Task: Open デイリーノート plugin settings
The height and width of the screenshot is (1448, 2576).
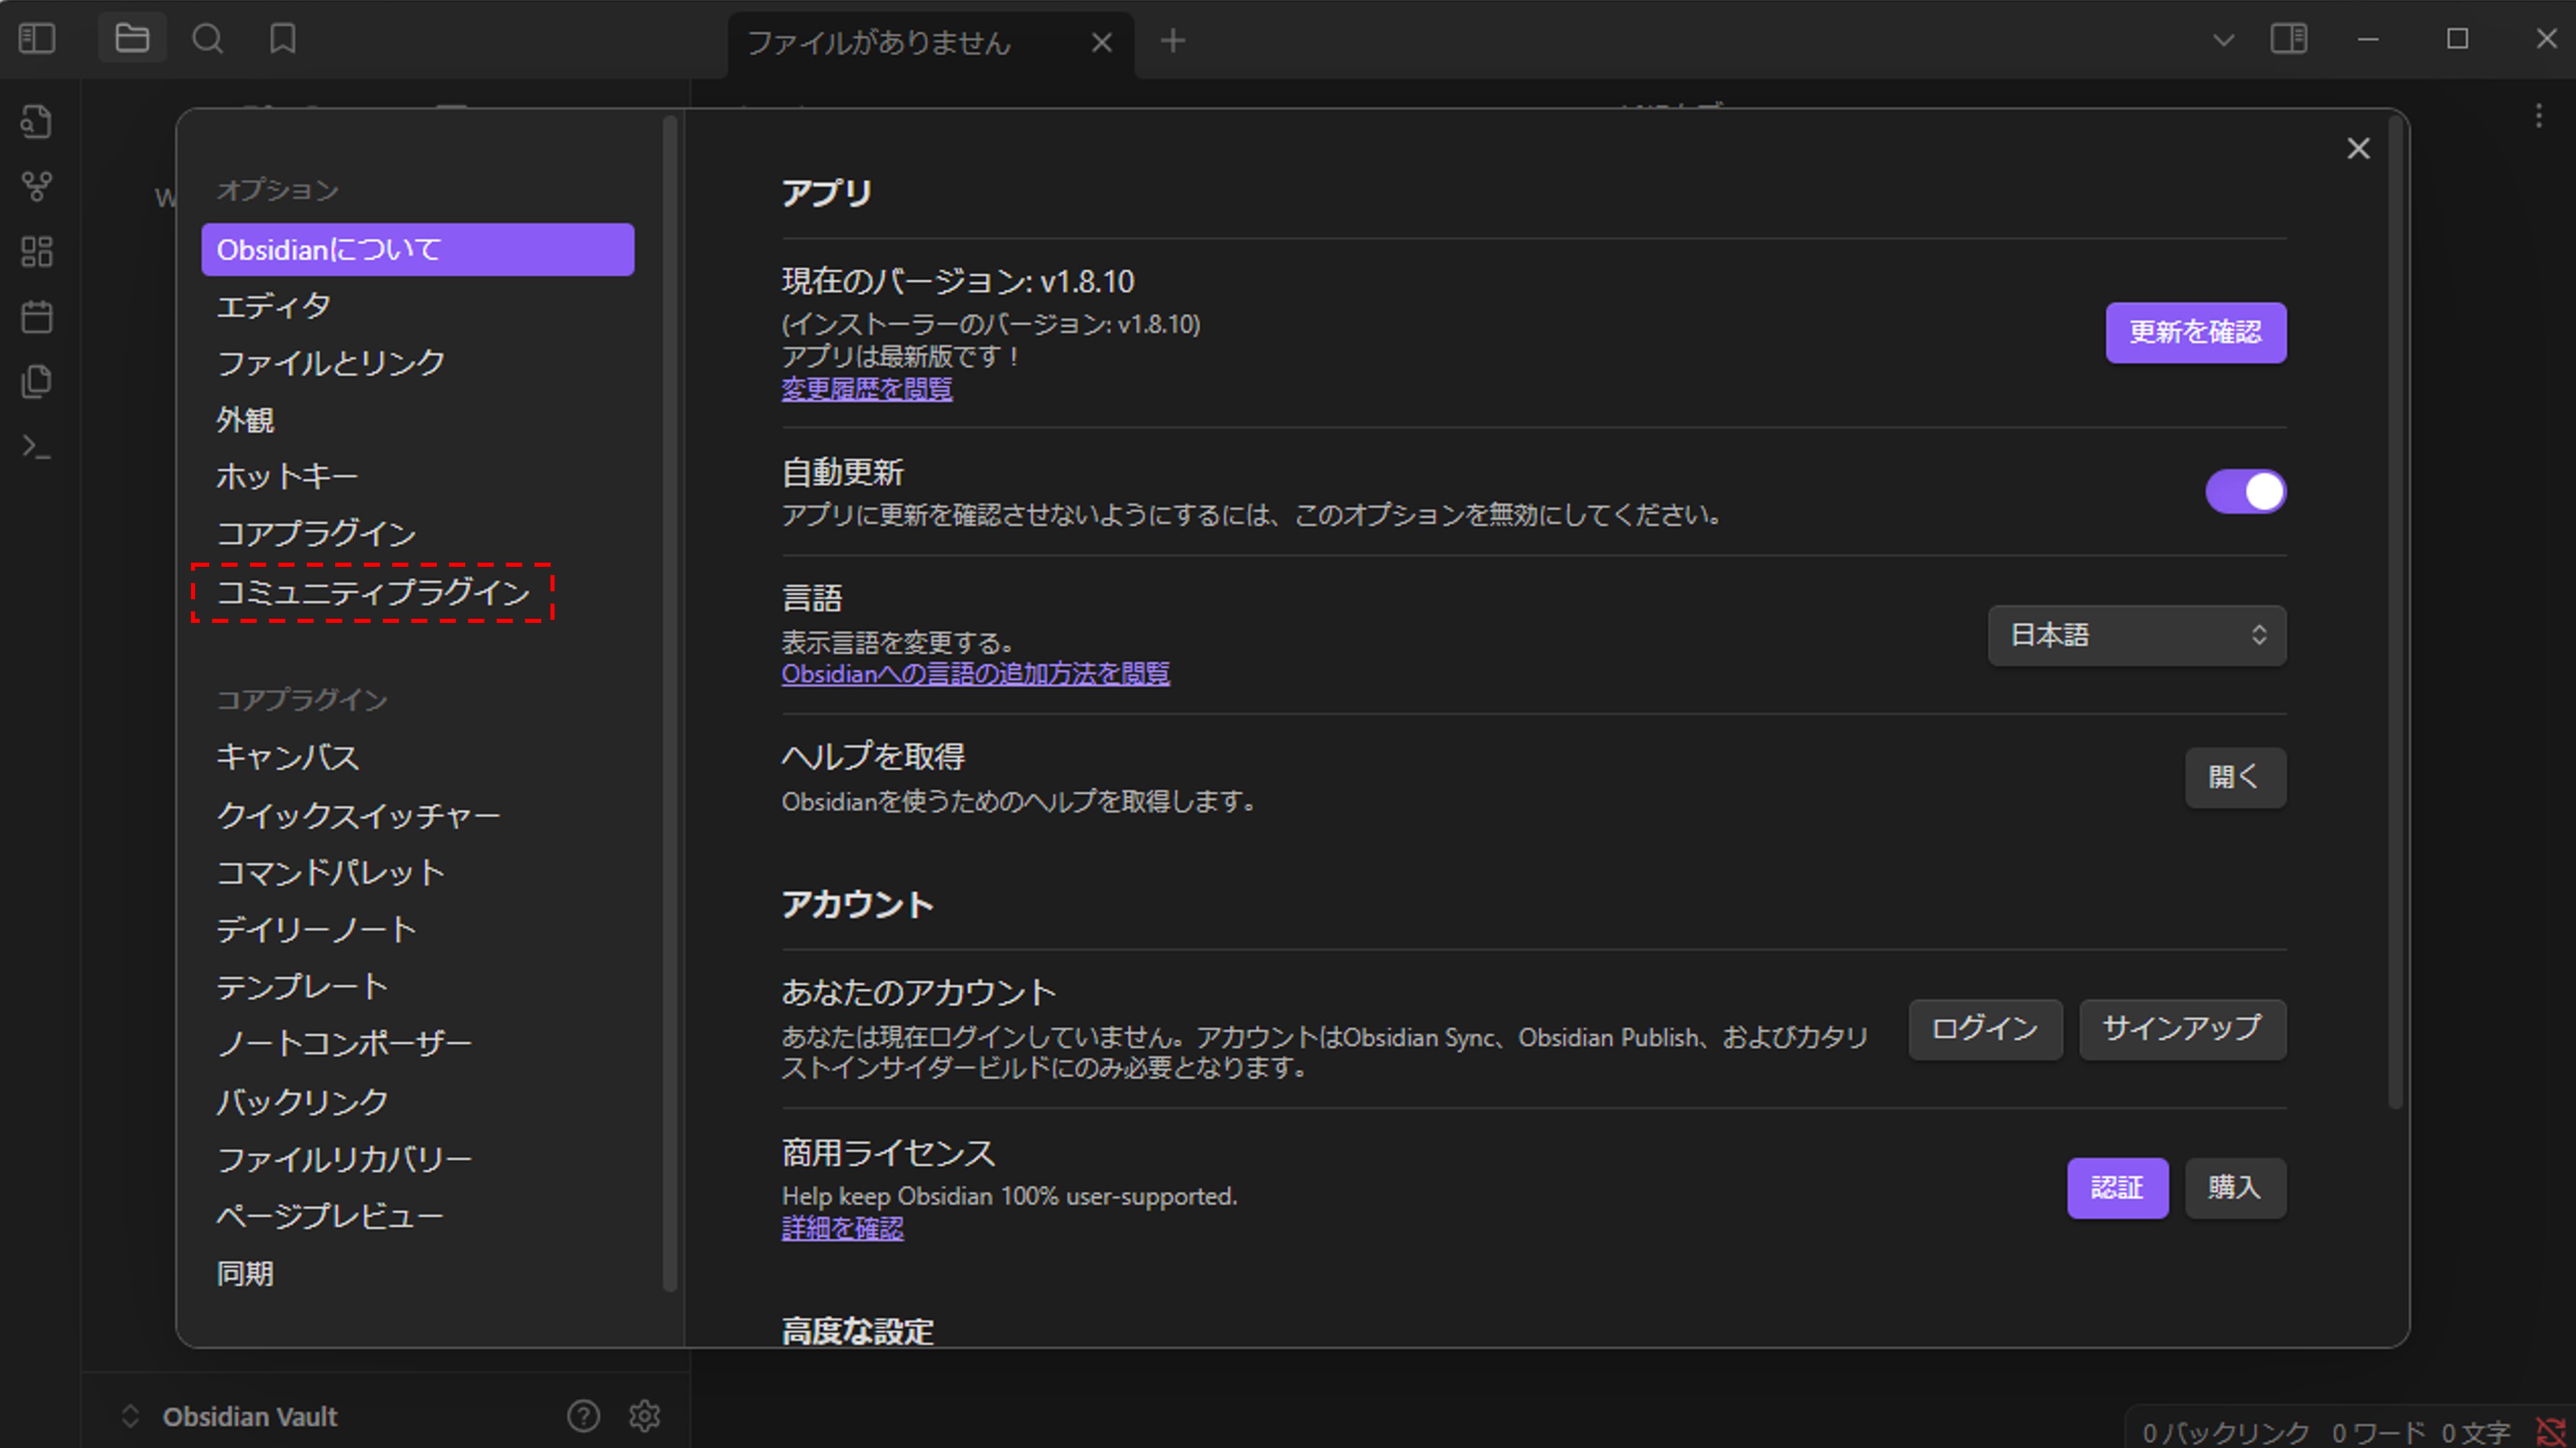Action: 418,930
